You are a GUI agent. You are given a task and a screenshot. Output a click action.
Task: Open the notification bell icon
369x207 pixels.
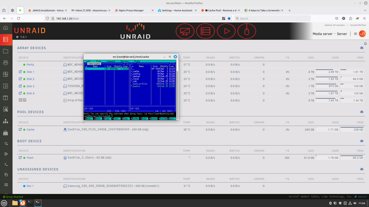(365, 43)
